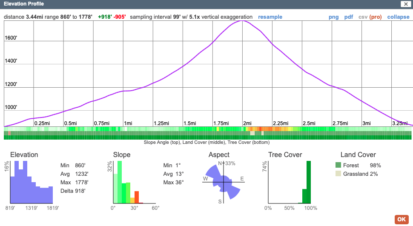Click the peak of the elevation curve
Screen dimensions: 413x226
point(242,21)
